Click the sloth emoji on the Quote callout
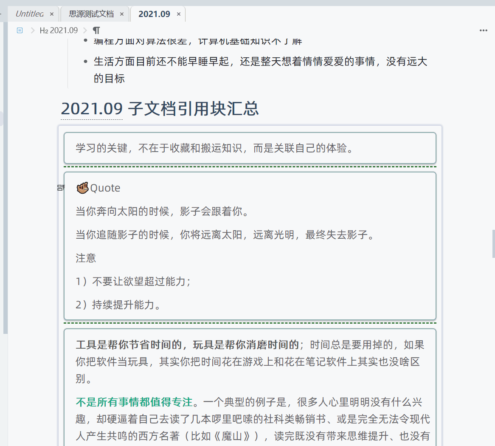The height and width of the screenshot is (446, 495). [82, 187]
